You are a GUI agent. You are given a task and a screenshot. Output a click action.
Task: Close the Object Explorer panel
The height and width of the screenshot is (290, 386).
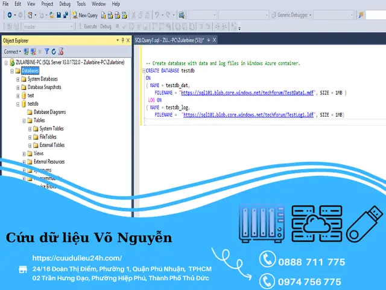click(x=128, y=40)
